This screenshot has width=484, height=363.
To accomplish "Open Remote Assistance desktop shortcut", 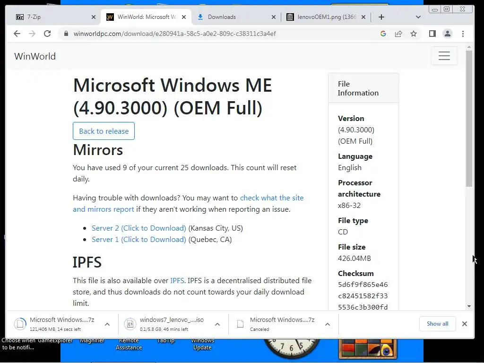I will [129, 344].
